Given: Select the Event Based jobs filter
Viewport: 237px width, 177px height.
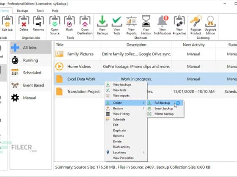Looking at the screenshot, I should (x=31, y=85).
